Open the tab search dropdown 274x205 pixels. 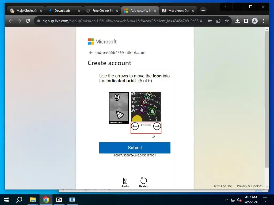pyautogui.click(x=226, y=7)
